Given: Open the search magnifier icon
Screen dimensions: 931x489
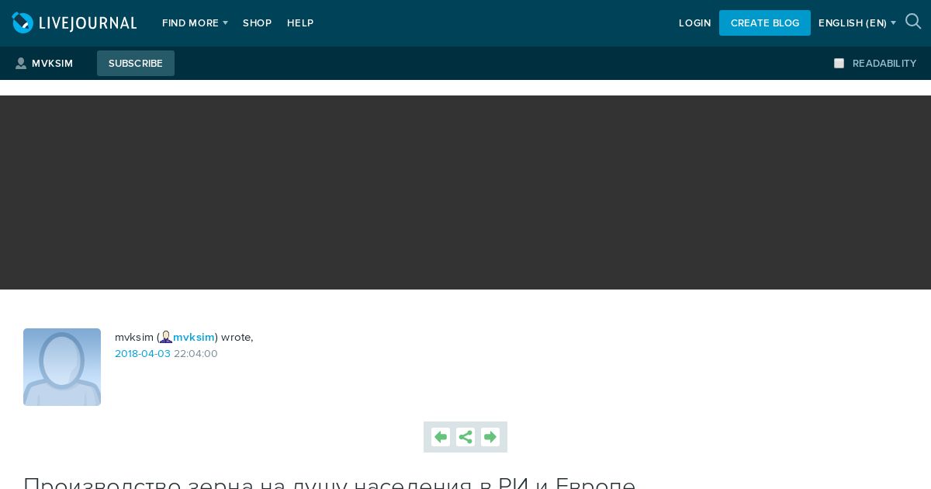Looking at the screenshot, I should pos(913,22).
